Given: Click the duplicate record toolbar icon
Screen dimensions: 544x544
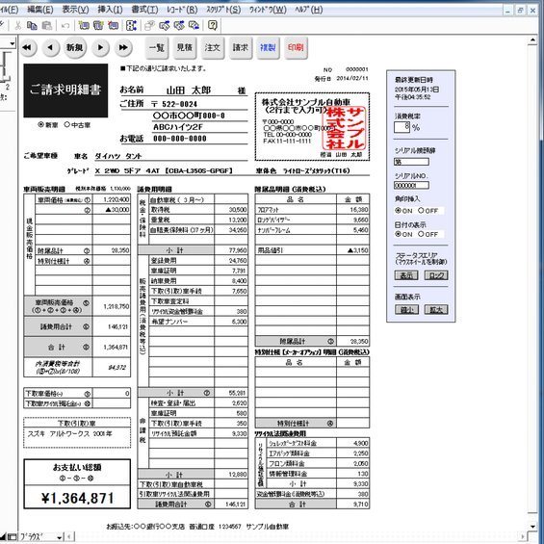Looking at the screenshot, I should 98,25.
